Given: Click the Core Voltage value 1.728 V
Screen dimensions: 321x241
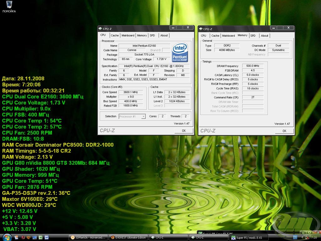Looking at the screenshot, I should coord(162,59).
